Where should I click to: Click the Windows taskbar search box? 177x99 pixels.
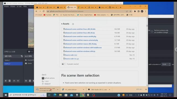tap(27, 95)
